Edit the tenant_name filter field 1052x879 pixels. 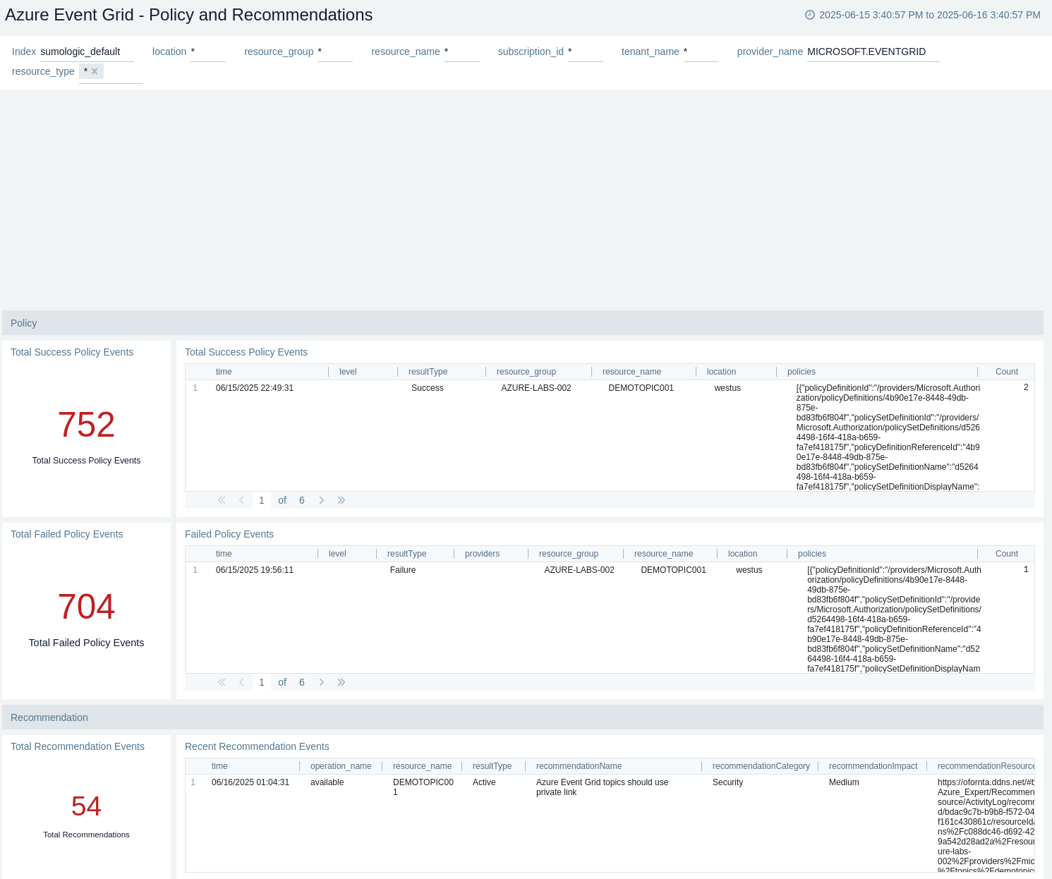pos(701,52)
